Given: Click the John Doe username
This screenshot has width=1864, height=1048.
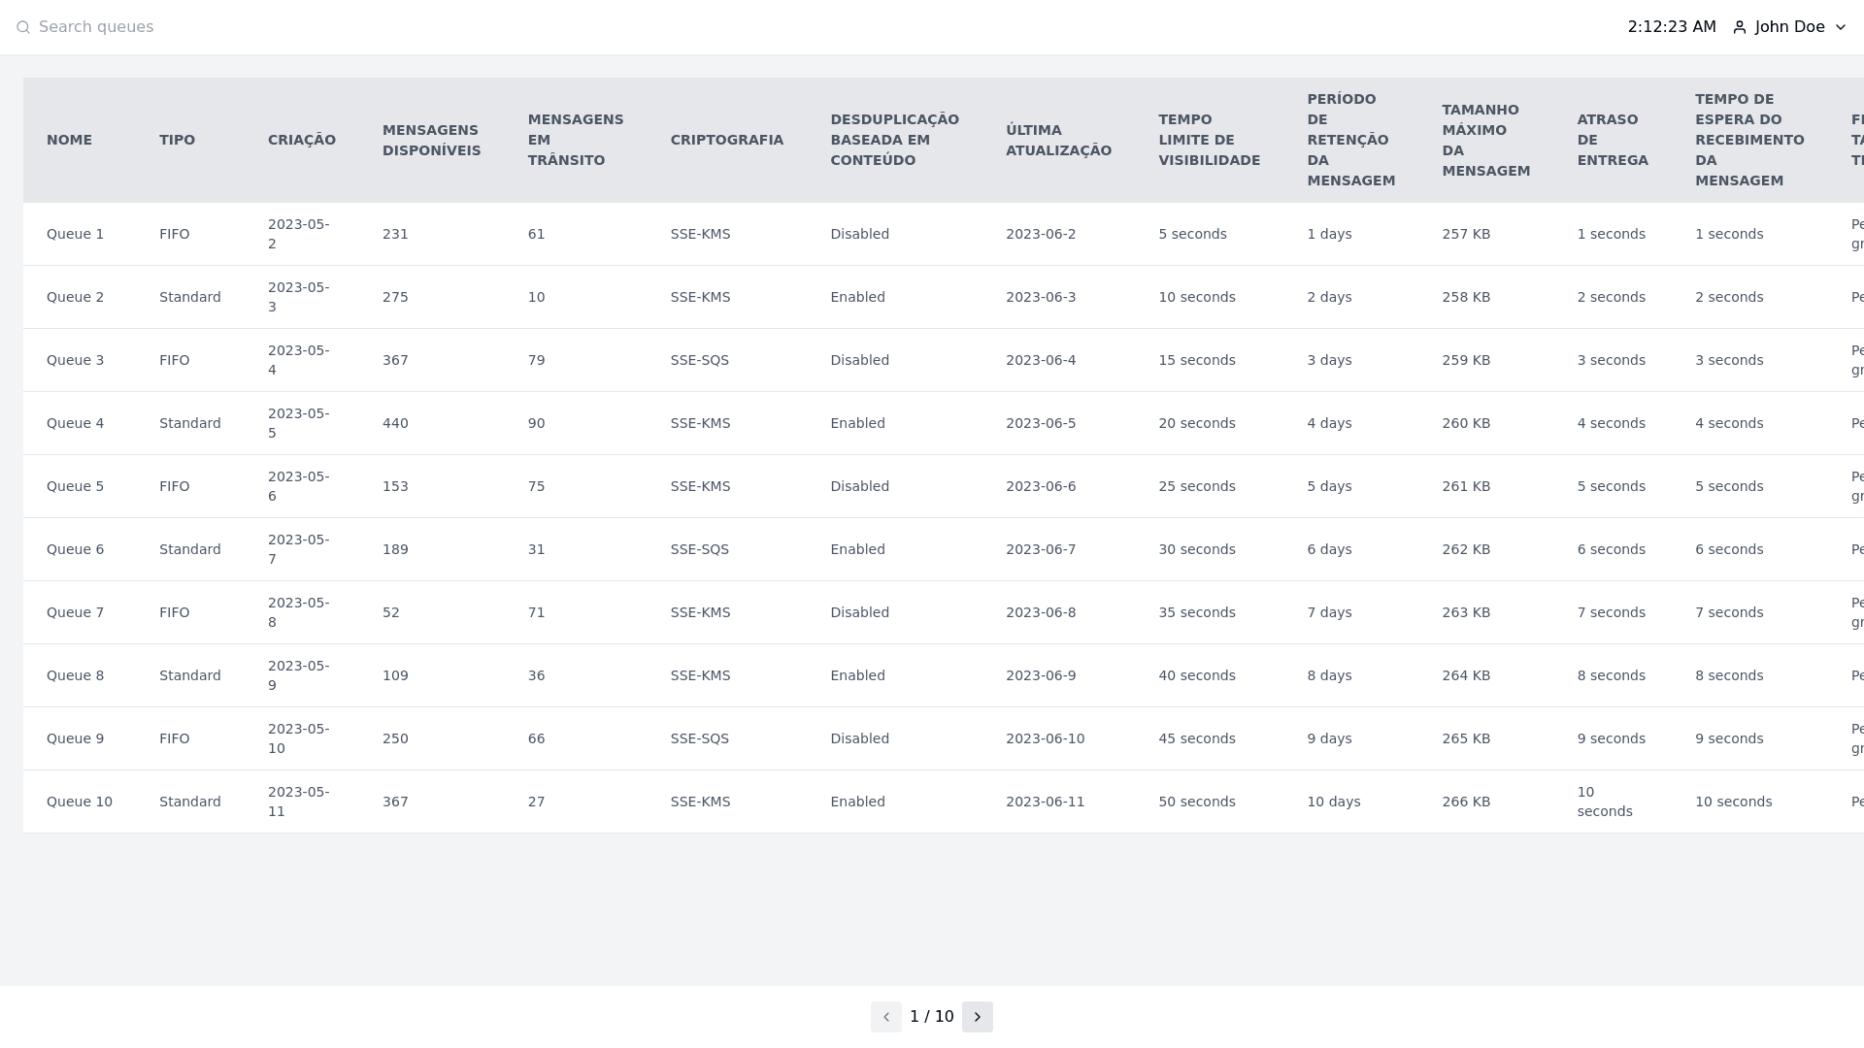Looking at the screenshot, I should point(1789,27).
